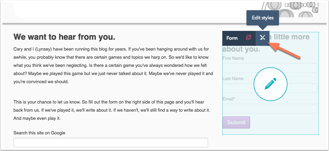Click the paragraph starting 'Cary and I (Lynsey)'
The height and width of the screenshot is (151, 329).
point(113,65)
